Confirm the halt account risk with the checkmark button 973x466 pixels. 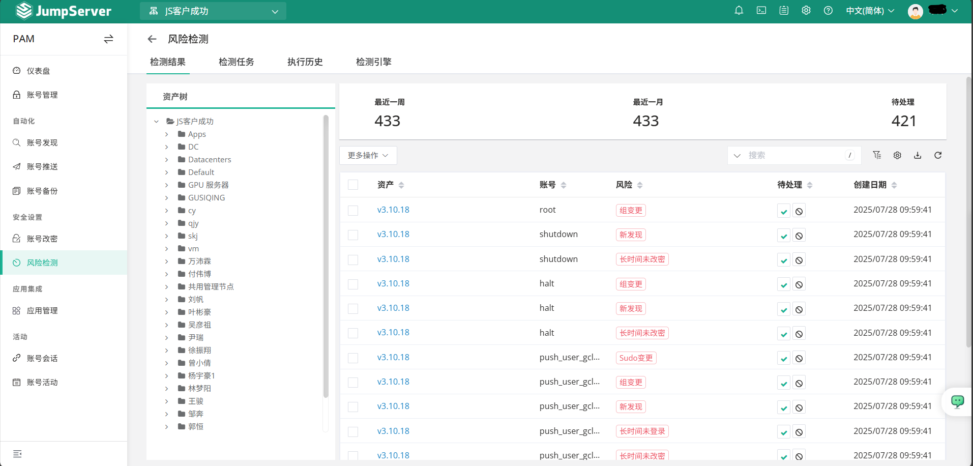(783, 284)
